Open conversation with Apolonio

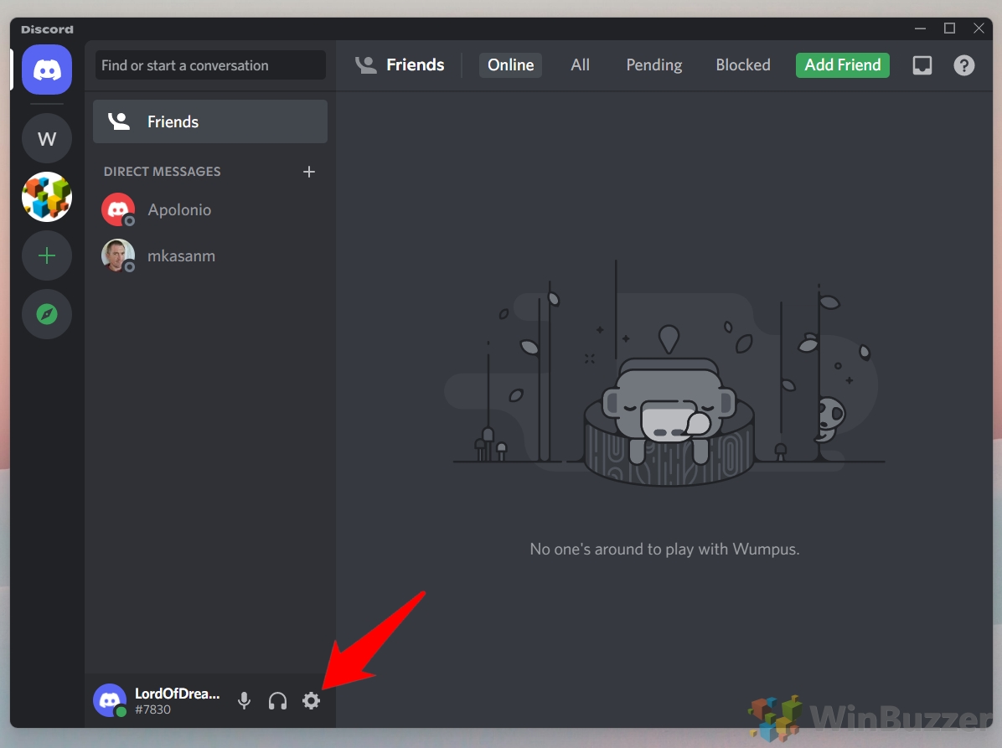pyautogui.click(x=210, y=209)
